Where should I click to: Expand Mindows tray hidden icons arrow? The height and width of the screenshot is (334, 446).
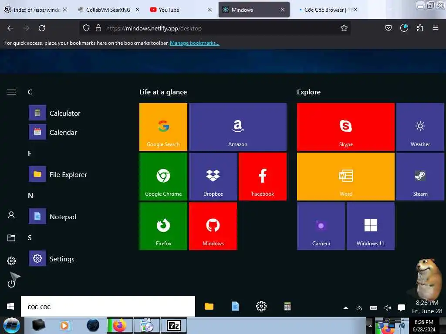[x=345, y=308]
